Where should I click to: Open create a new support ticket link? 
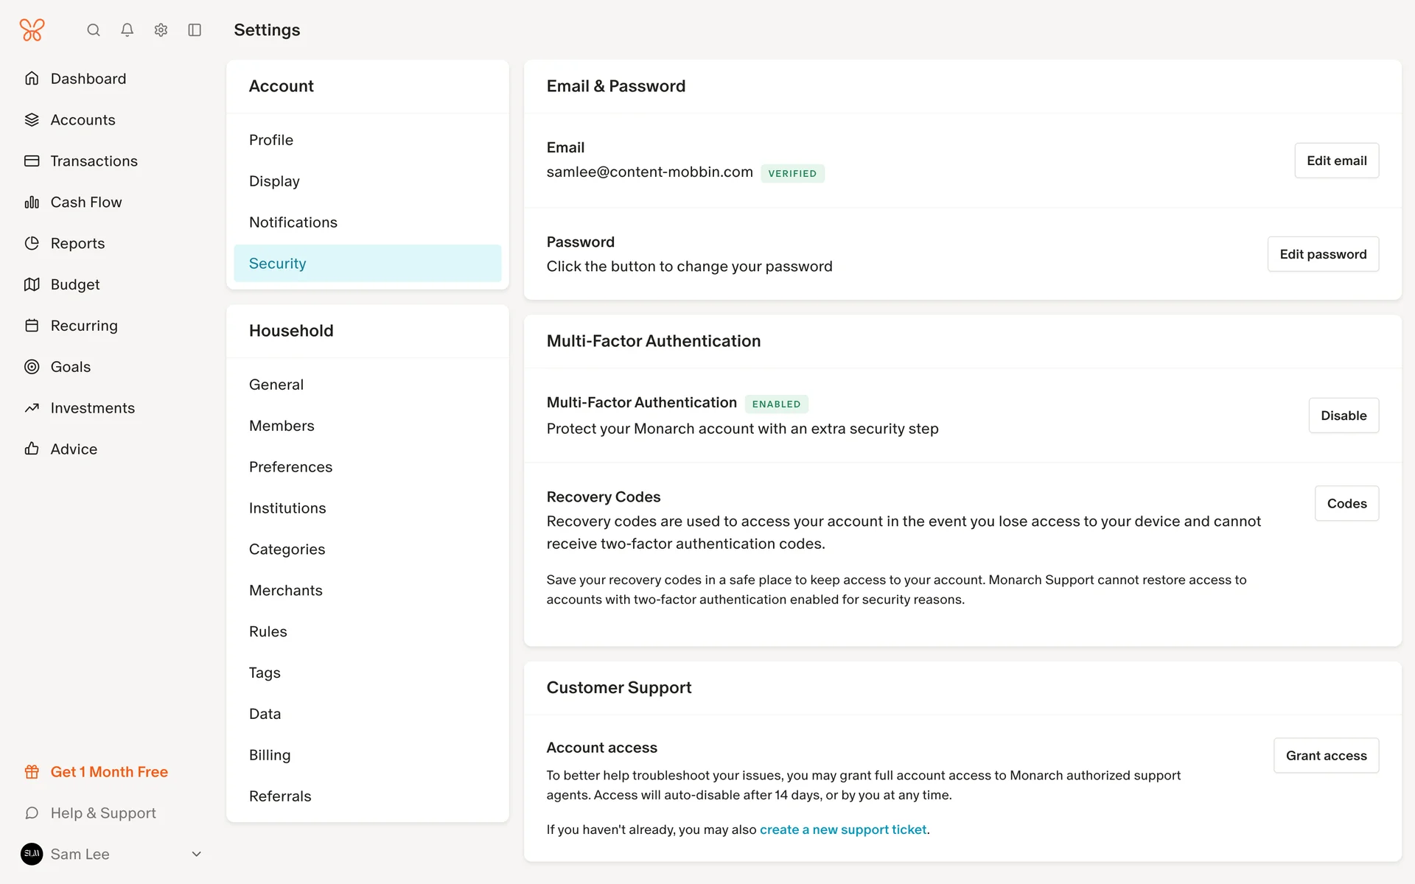[842, 829]
